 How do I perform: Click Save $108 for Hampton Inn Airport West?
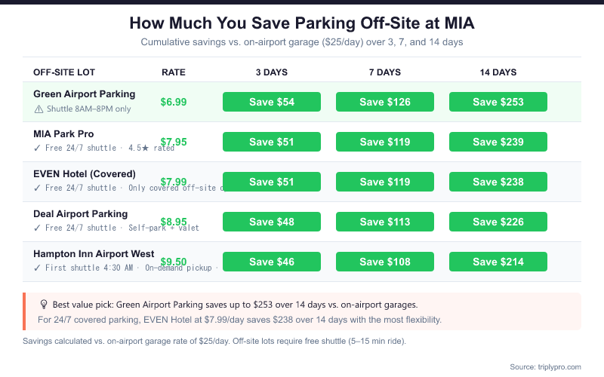(385, 262)
